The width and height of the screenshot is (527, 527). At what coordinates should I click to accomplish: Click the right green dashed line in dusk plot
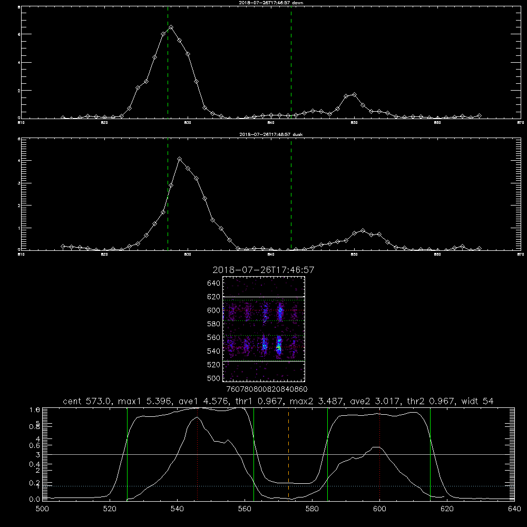(x=291, y=194)
